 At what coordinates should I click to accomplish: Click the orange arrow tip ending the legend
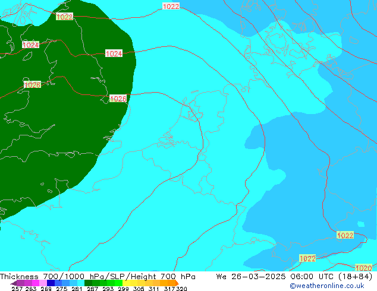[x=177, y=283]
